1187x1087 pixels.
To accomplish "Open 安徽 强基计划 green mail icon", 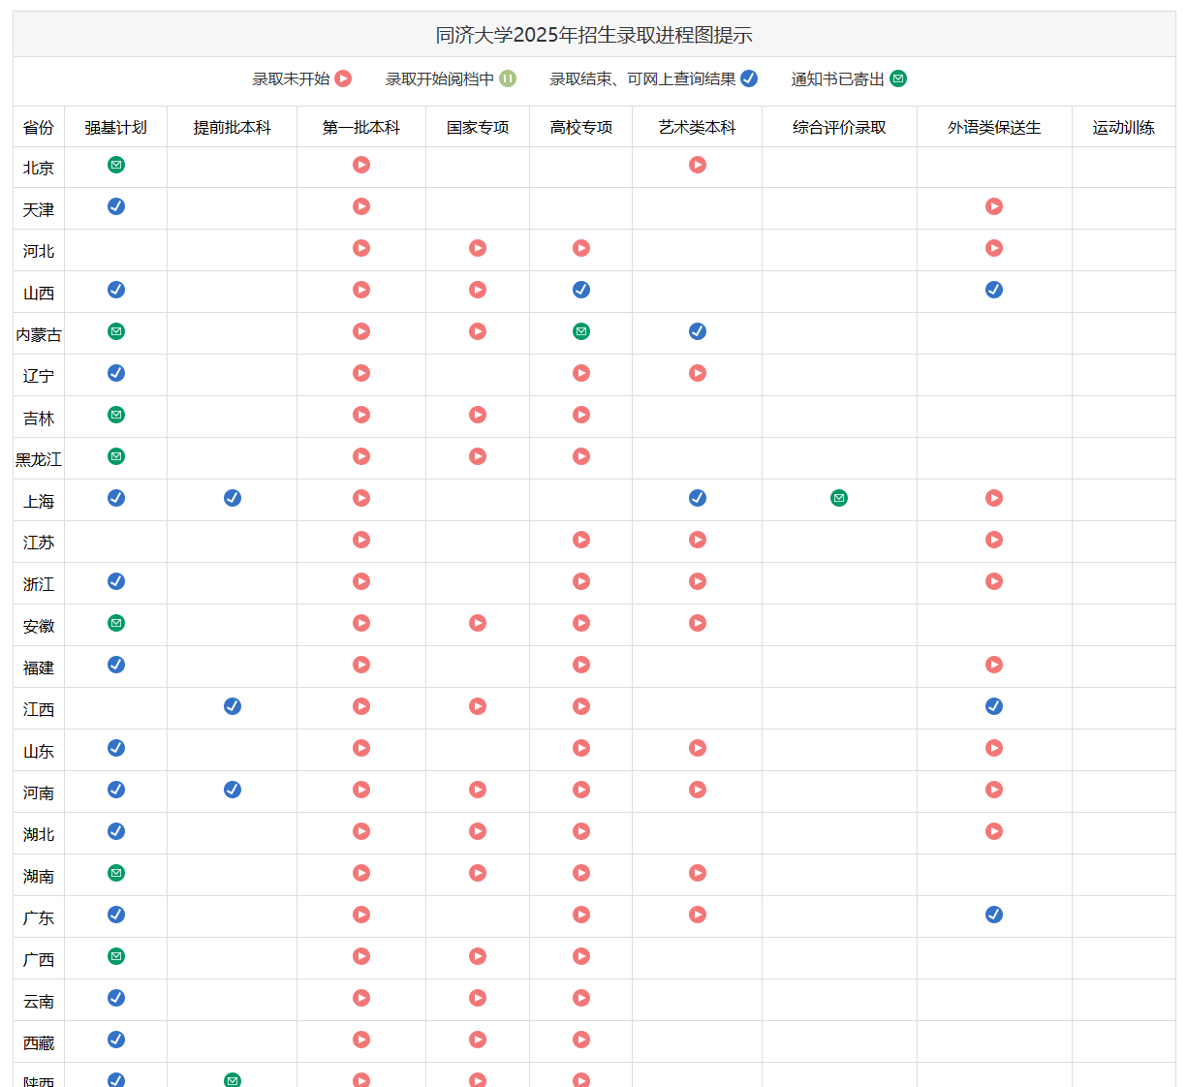I will point(116,623).
